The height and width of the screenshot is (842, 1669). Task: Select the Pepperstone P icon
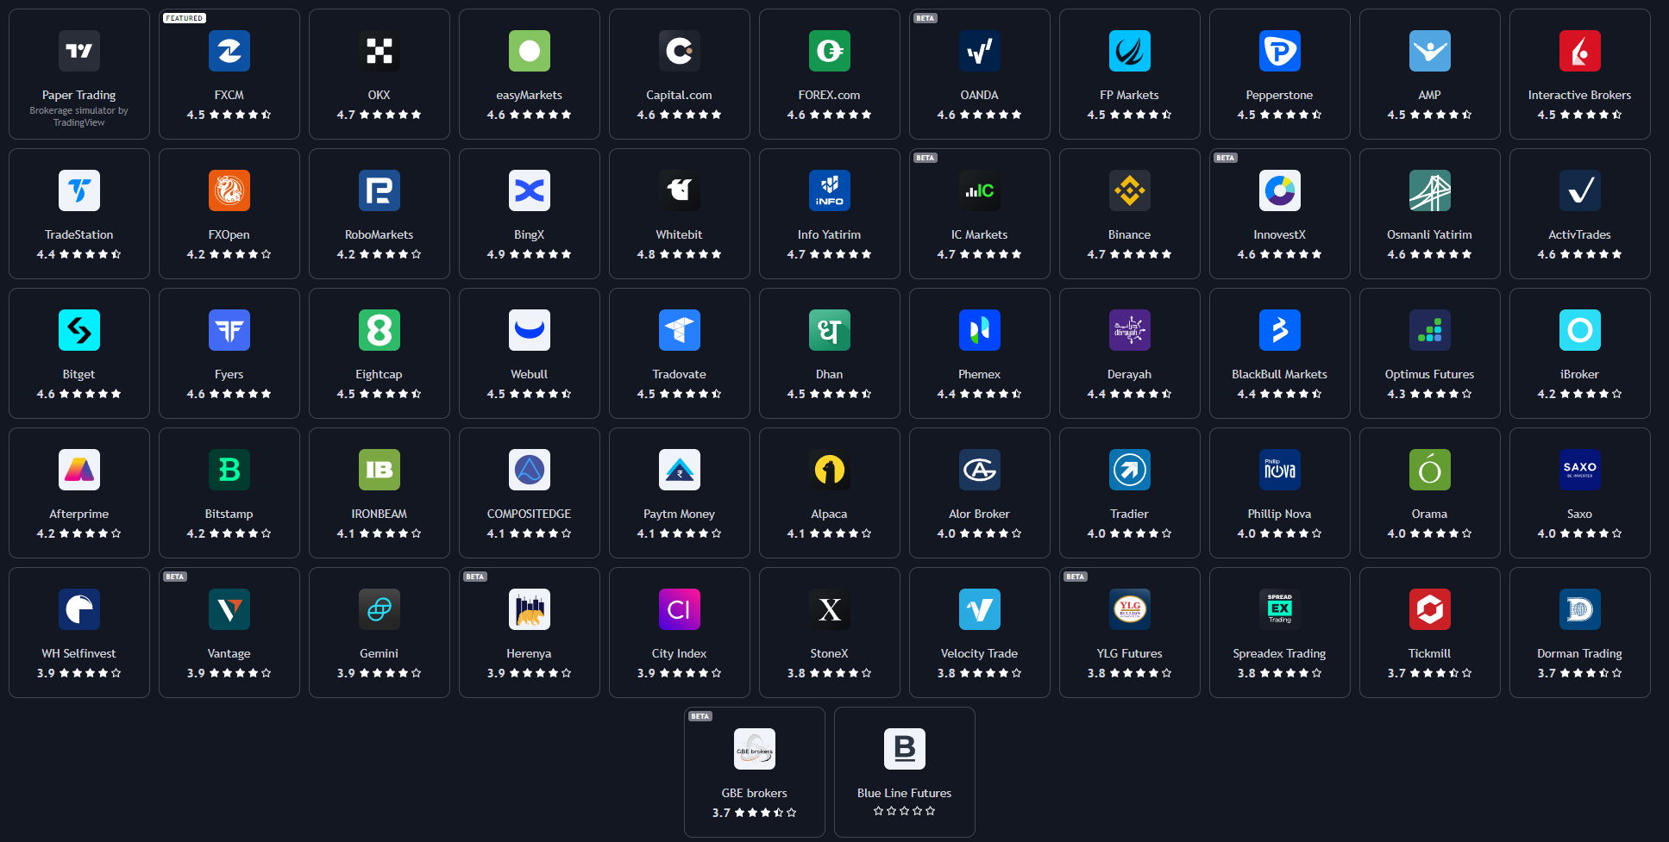click(1280, 51)
